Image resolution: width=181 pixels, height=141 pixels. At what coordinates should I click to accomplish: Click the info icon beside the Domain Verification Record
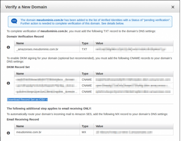click(x=8, y=47)
